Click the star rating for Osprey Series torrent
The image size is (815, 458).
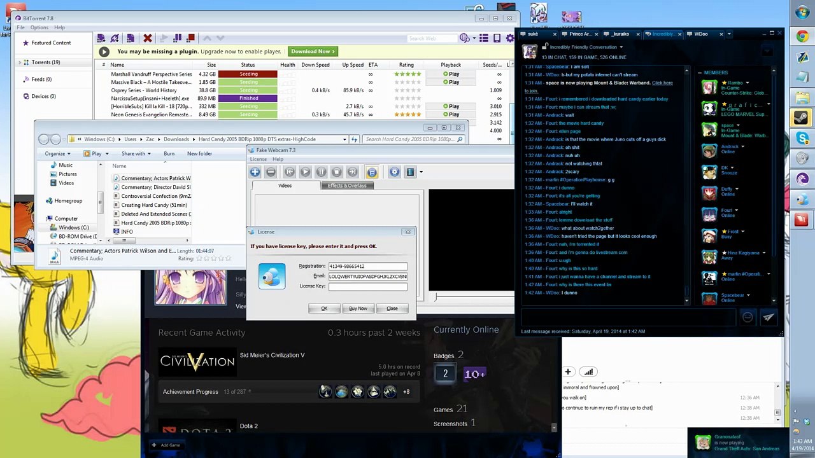[407, 90]
